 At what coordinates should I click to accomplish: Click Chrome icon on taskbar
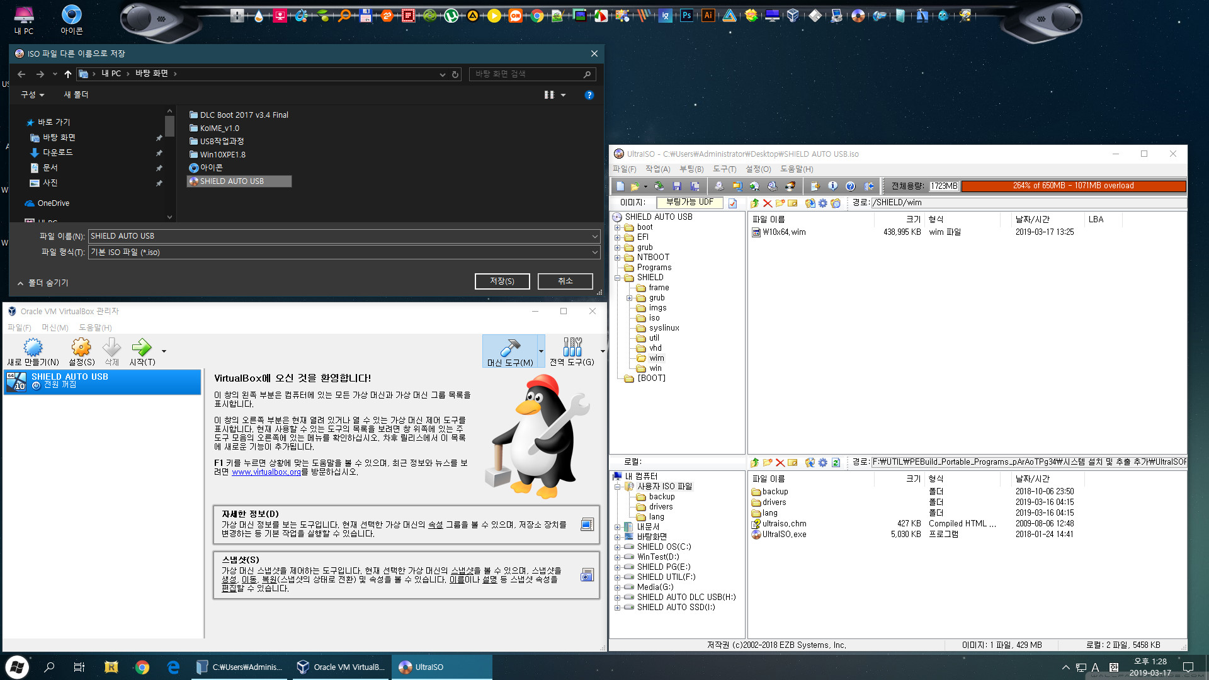pyautogui.click(x=142, y=667)
